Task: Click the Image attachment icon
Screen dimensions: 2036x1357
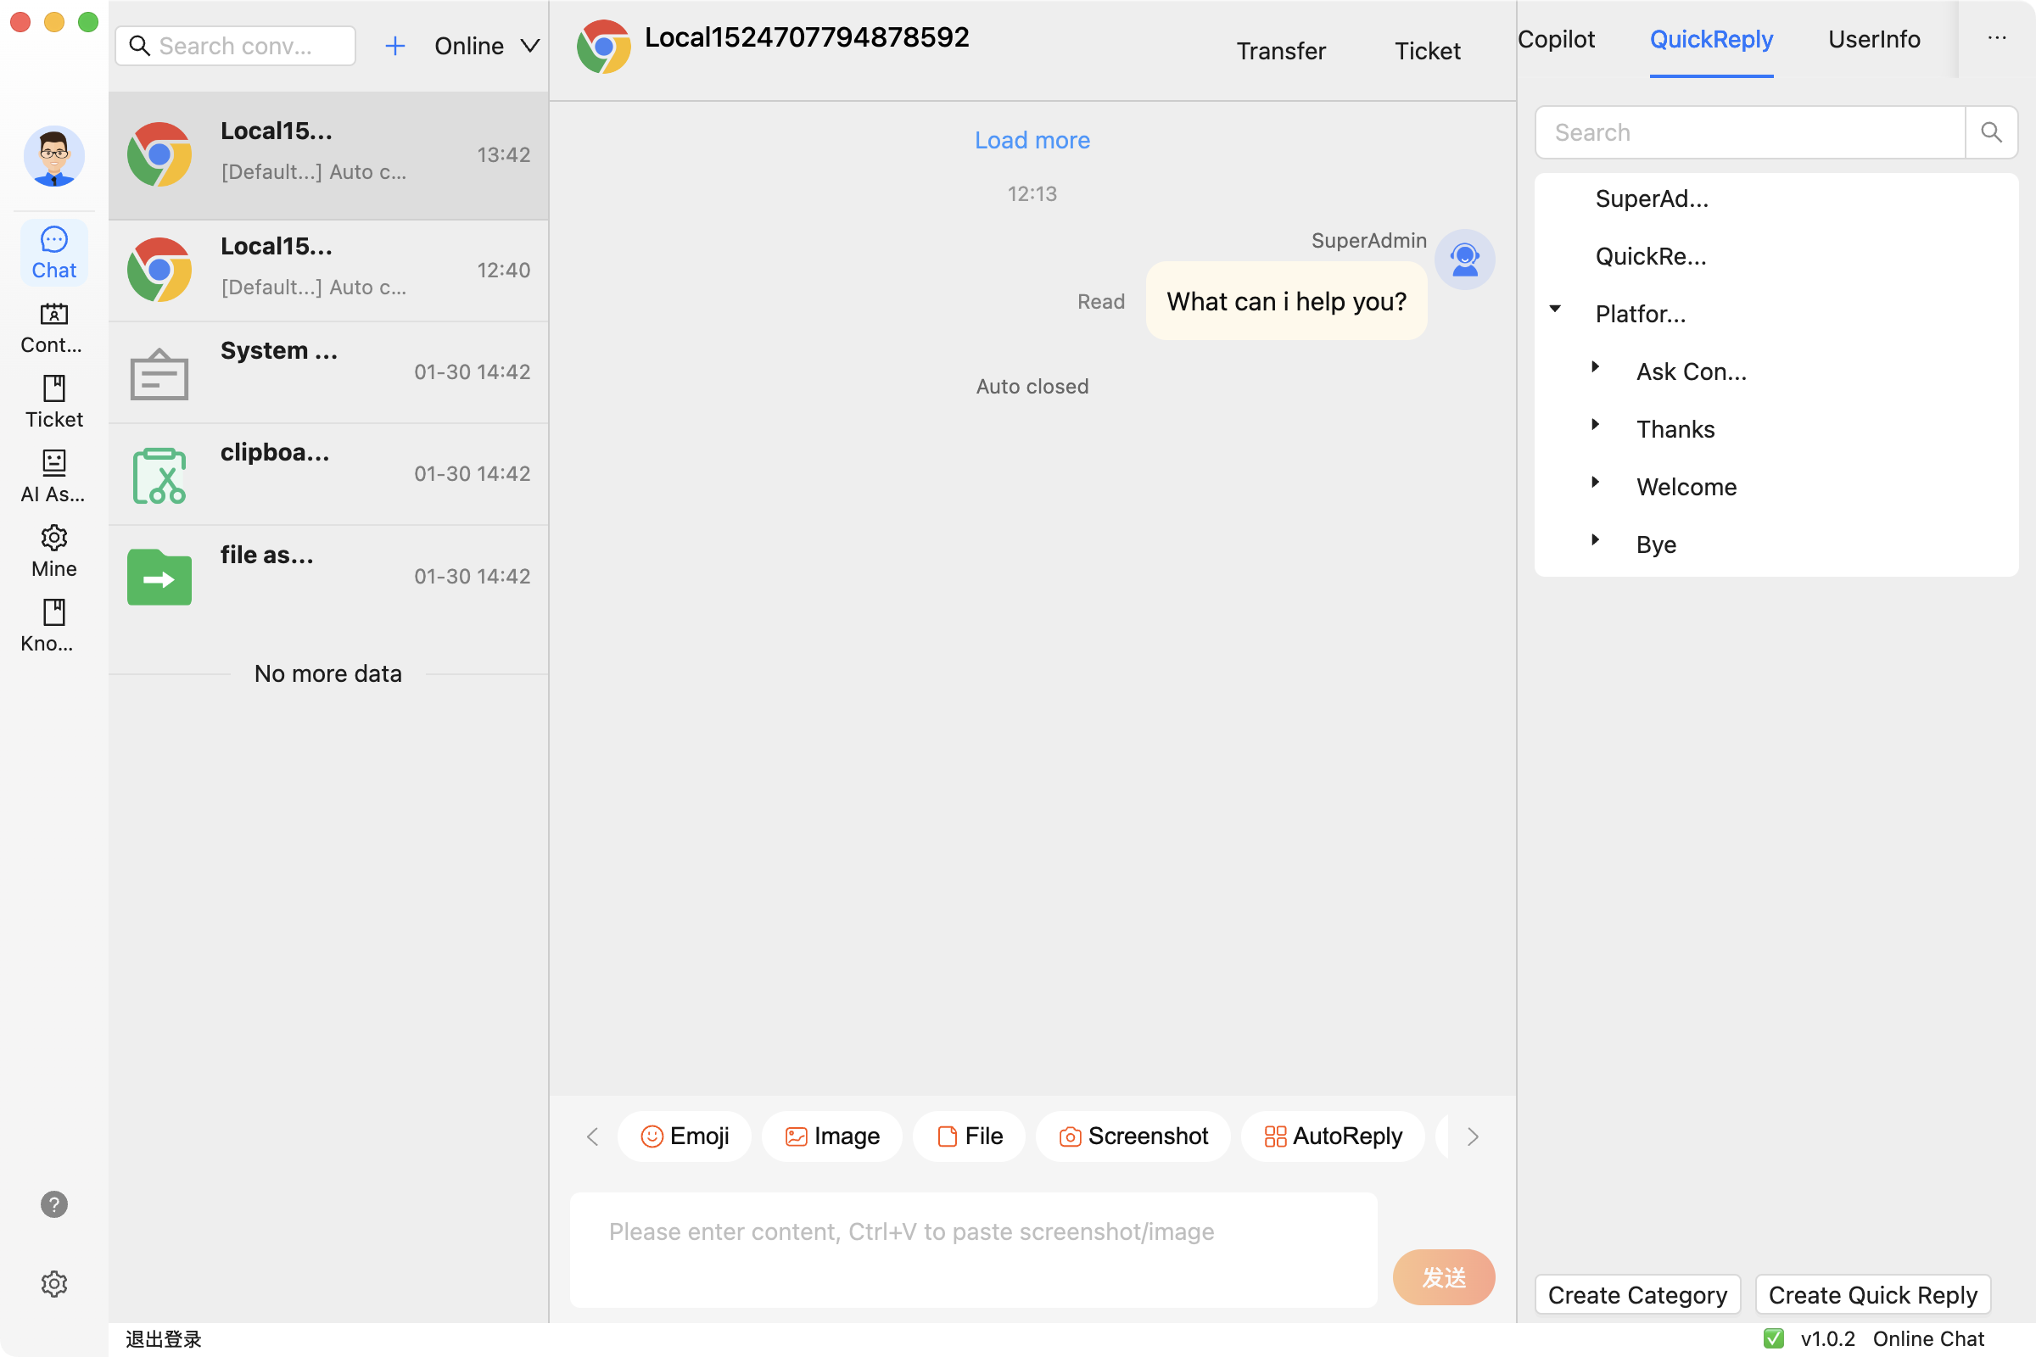Action: (x=797, y=1136)
